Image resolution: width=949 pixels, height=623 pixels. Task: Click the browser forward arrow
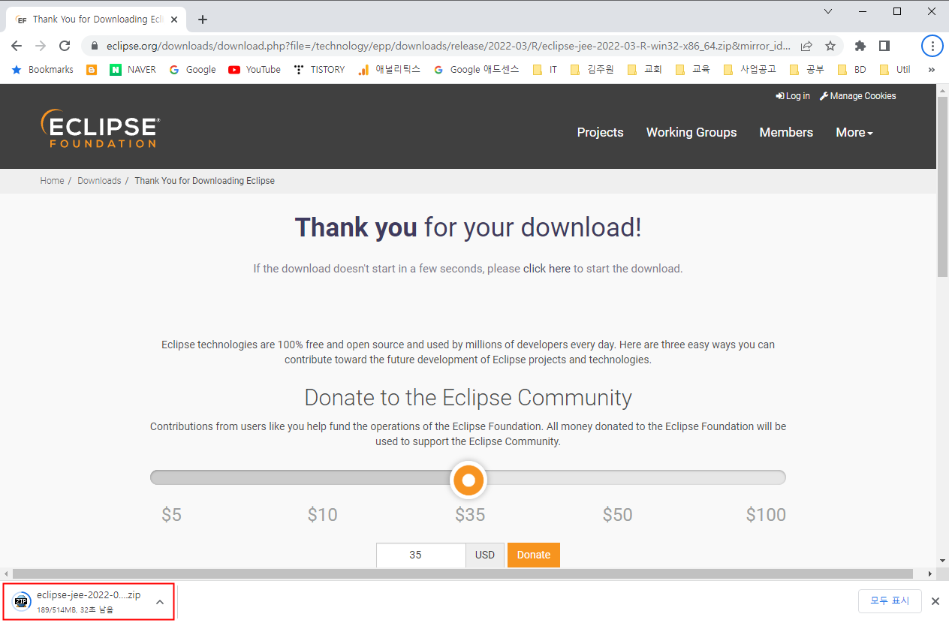coord(41,46)
